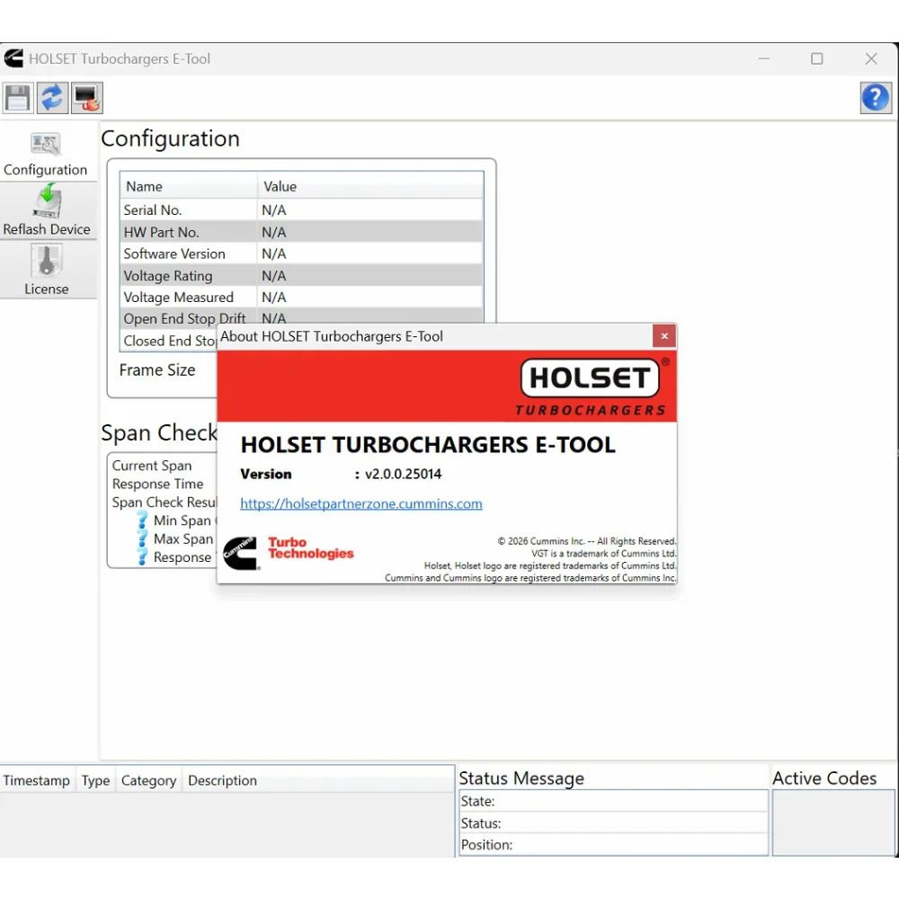
Task: Select the Voltage Measured row
Action: [301, 297]
